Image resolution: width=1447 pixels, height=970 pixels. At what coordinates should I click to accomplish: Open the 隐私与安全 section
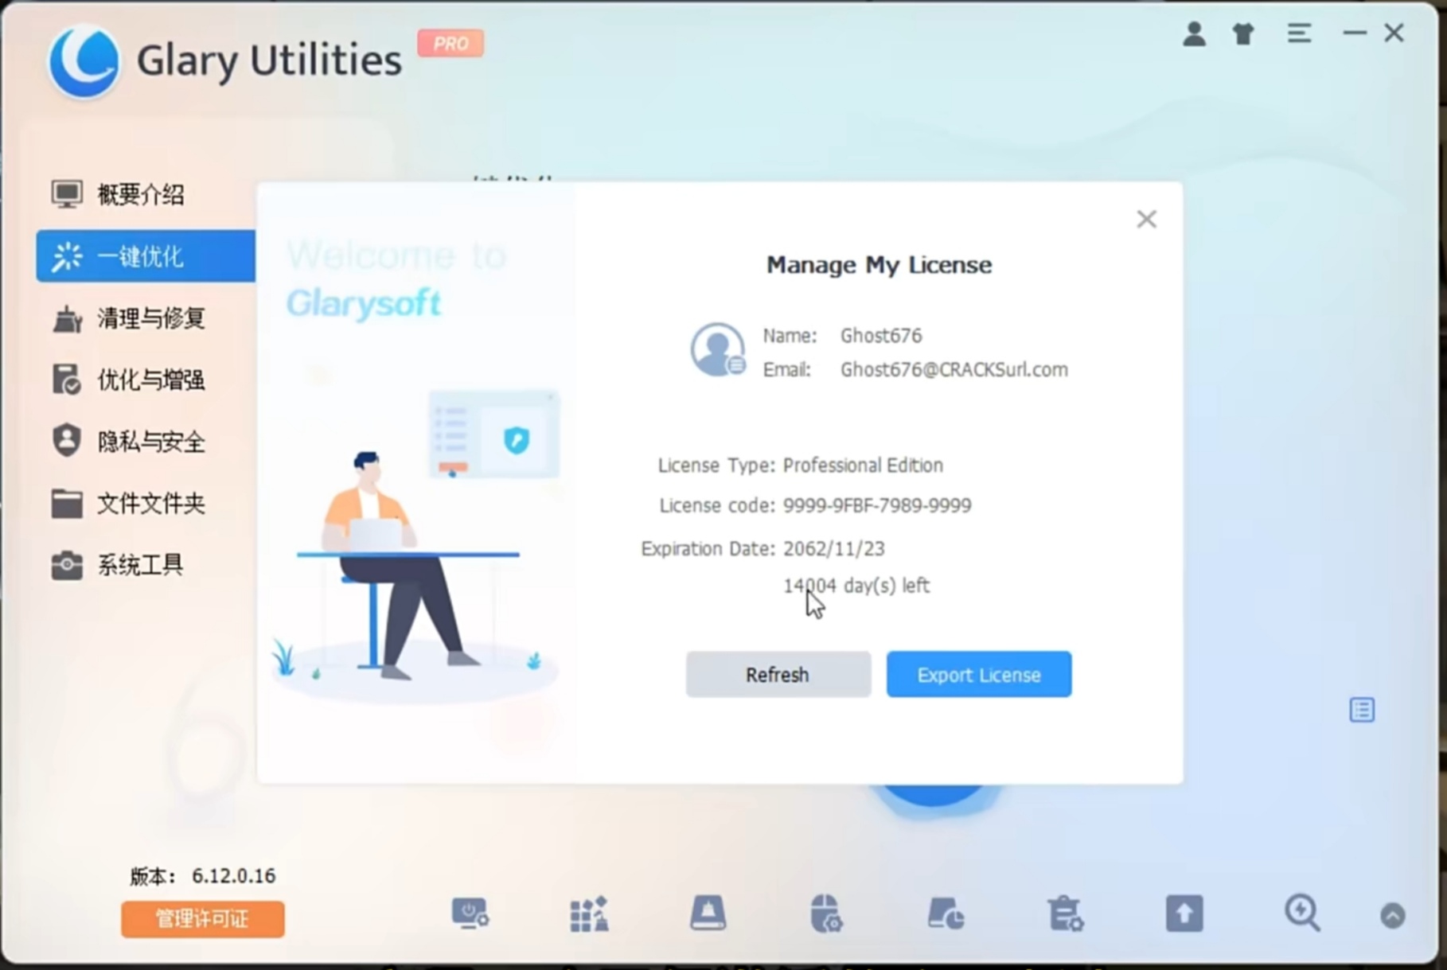point(150,442)
